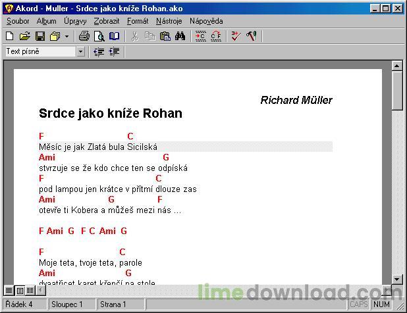Open Print Preview with the magnifier page icon
Image resolution: width=407 pixels, height=313 pixels.
pos(99,36)
